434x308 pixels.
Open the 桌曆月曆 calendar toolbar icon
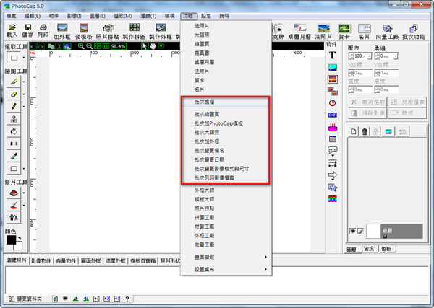tap(299, 31)
